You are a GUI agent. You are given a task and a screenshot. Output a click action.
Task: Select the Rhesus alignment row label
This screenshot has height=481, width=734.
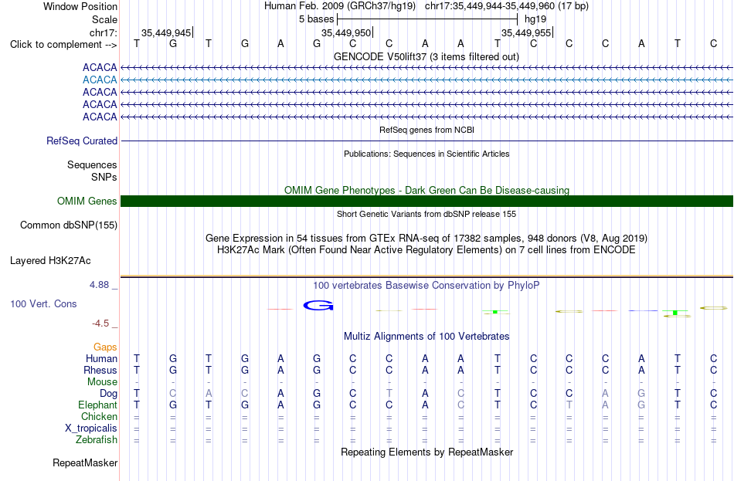pyautogui.click(x=100, y=370)
